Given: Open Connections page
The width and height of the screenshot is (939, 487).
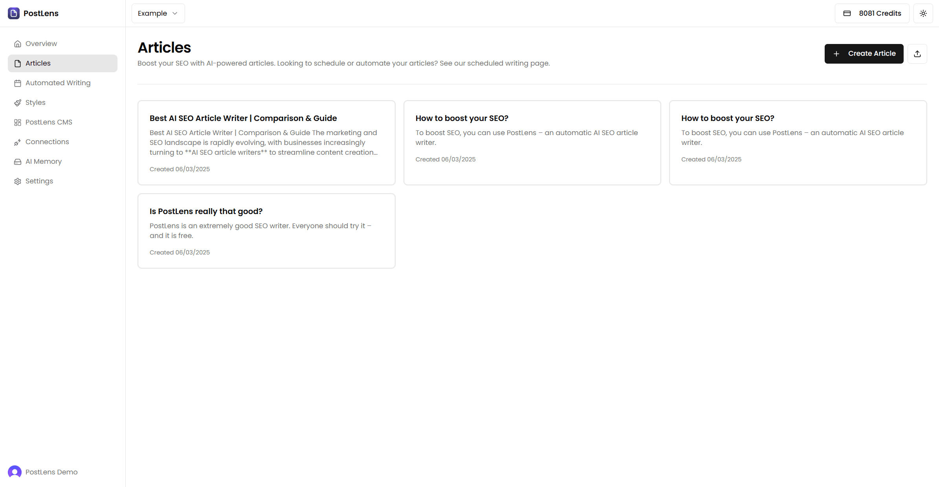Looking at the screenshot, I should coord(62,142).
